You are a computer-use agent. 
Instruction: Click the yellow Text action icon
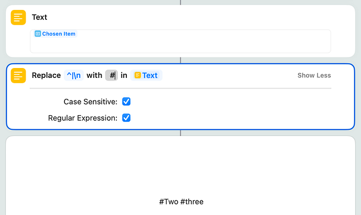tap(18, 17)
